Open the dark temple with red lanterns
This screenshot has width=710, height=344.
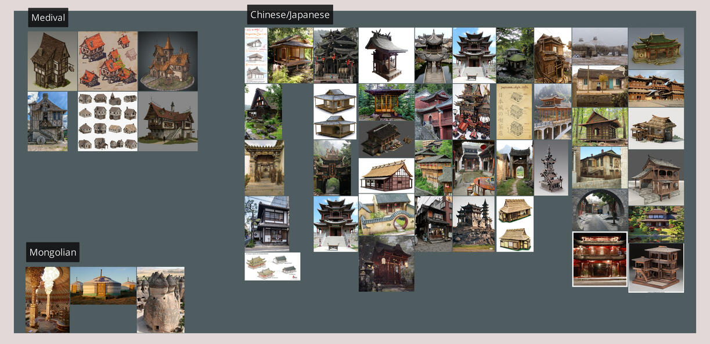click(x=336, y=55)
